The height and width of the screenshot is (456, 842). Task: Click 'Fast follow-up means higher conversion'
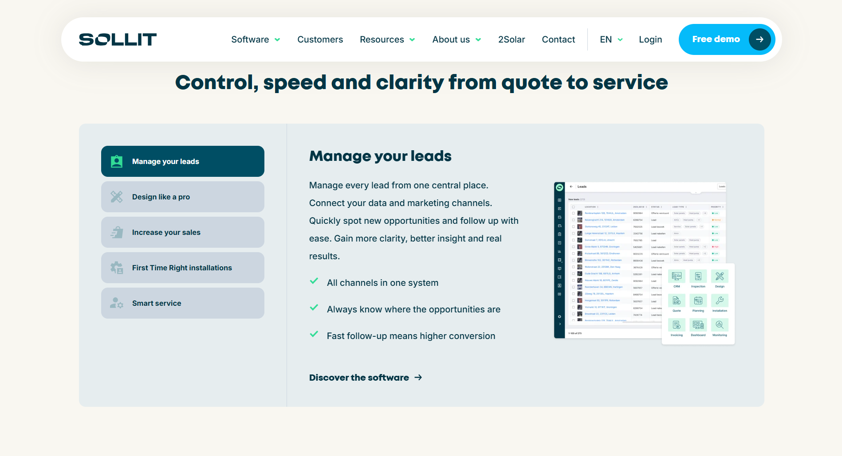point(411,336)
